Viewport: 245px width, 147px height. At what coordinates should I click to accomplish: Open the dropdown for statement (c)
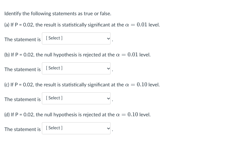(76, 98)
